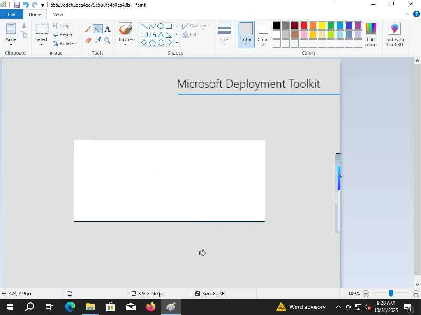The image size is (421, 315).
Task: Open the Windows Start menu
Action: 10,307
